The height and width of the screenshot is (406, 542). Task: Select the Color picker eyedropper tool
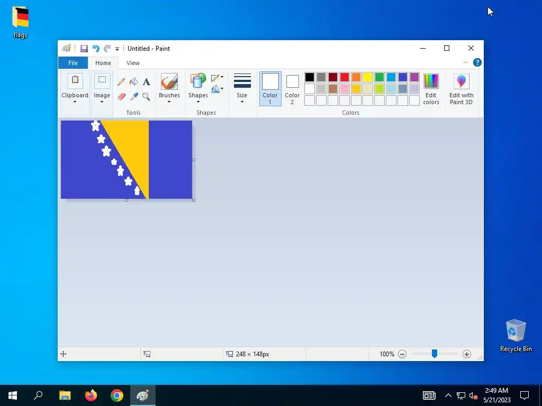134,96
